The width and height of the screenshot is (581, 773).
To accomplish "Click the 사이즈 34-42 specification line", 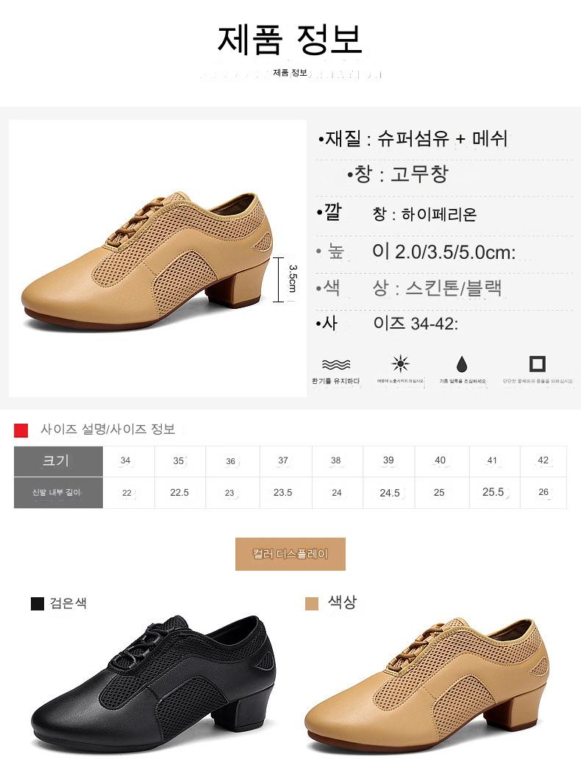I will (x=388, y=324).
